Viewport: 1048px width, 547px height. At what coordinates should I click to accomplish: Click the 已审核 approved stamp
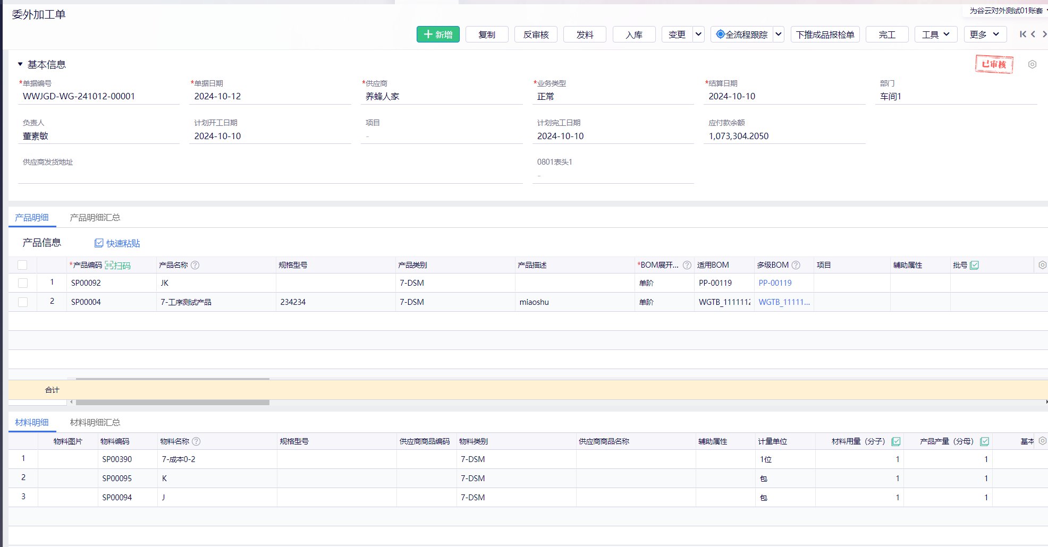(x=994, y=64)
